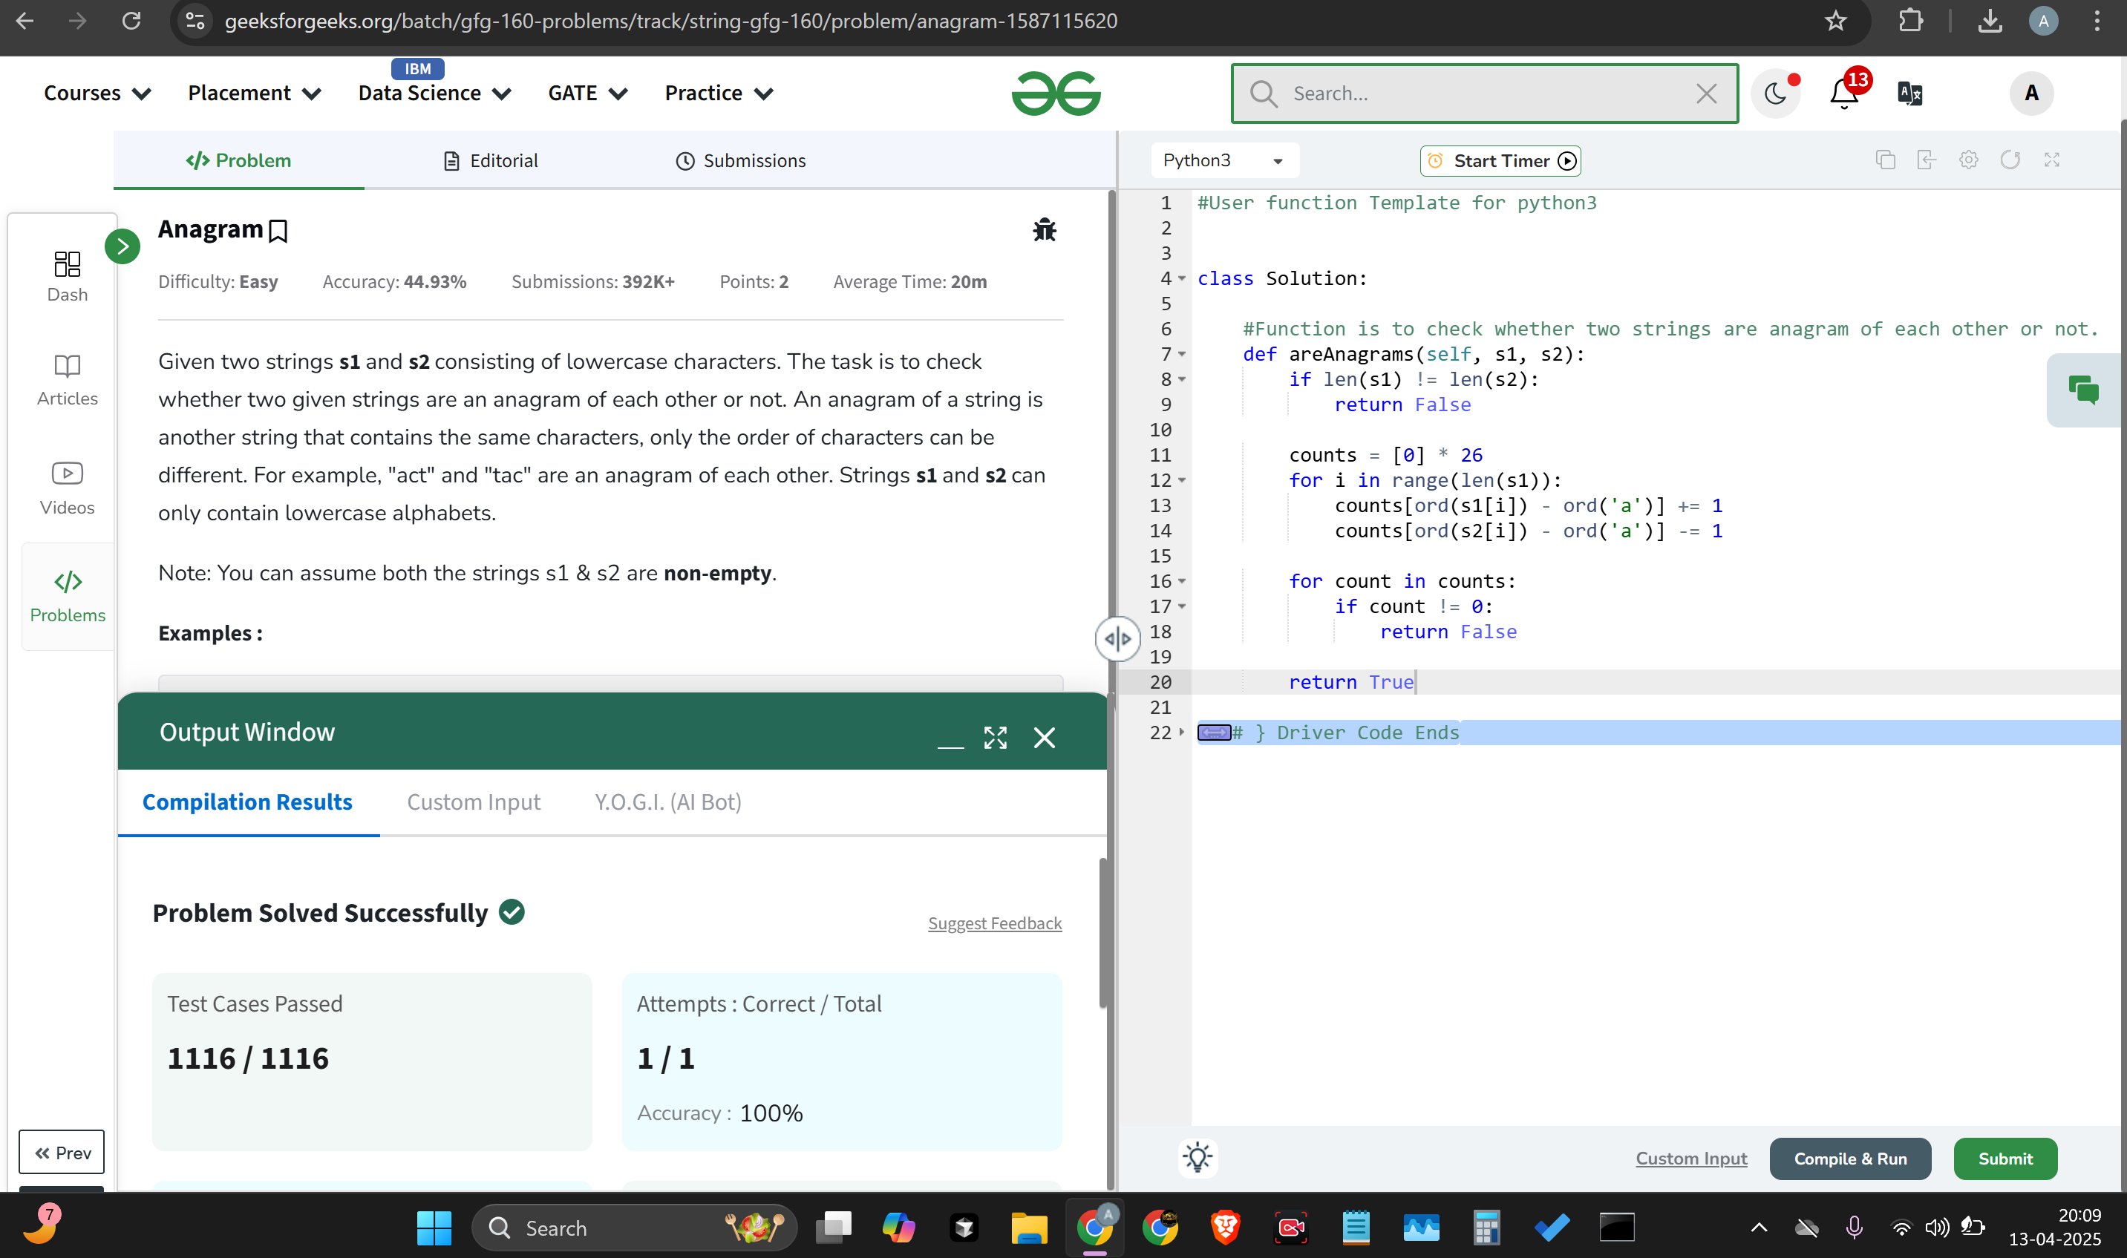Reset code with the refresh icon

pos(2010,160)
